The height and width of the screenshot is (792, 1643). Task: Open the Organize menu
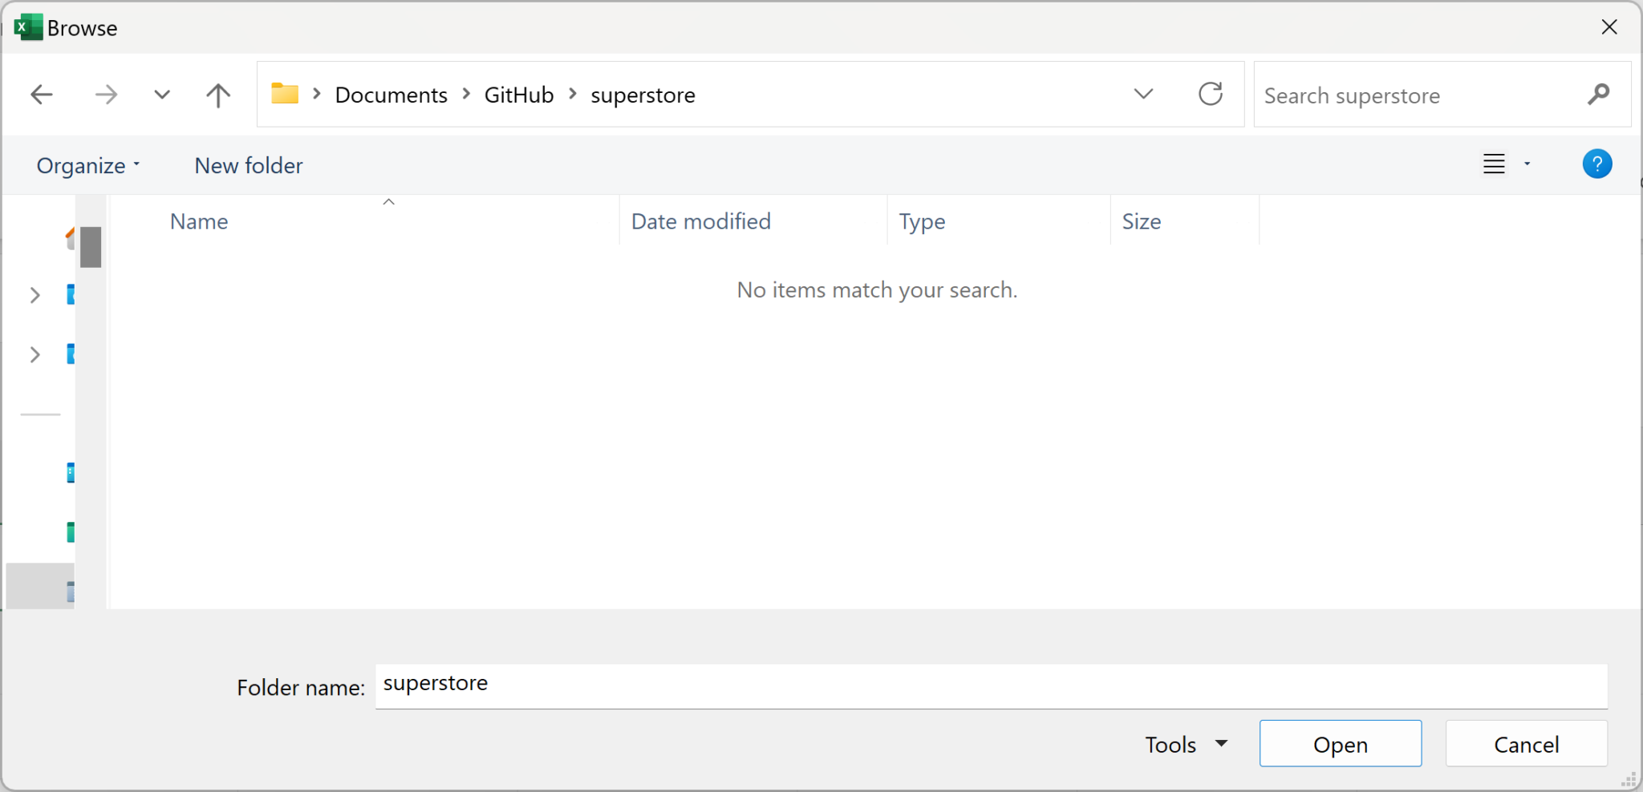pyautogui.click(x=88, y=166)
